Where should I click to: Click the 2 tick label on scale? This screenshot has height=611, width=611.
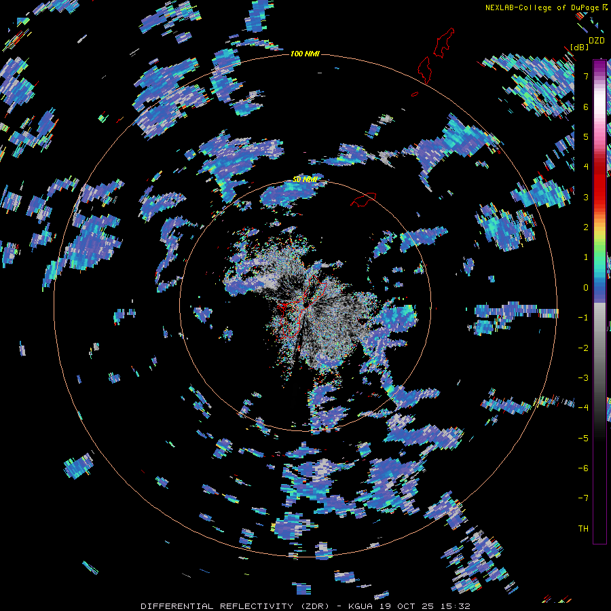[586, 227]
